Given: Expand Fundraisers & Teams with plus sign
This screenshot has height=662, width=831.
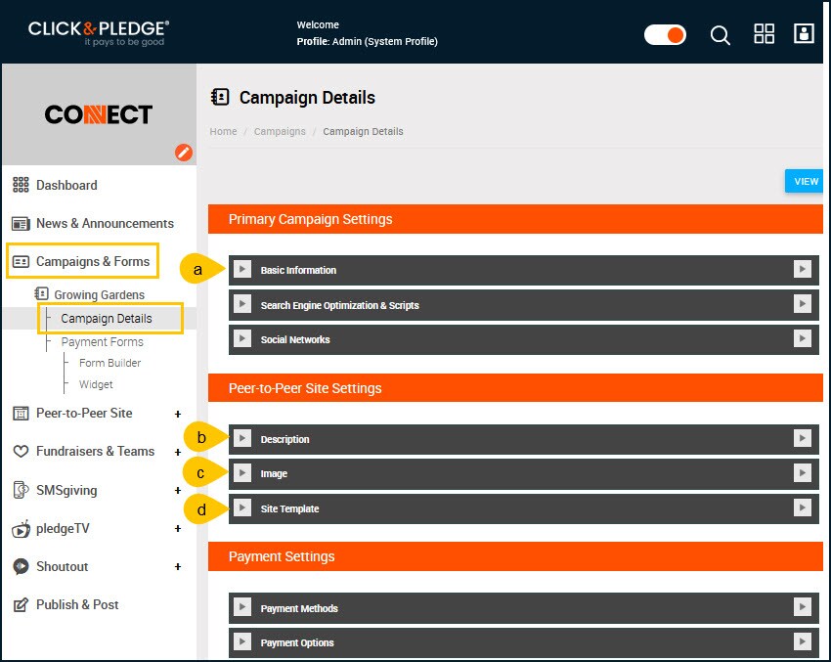Looking at the screenshot, I should click(178, 452).
